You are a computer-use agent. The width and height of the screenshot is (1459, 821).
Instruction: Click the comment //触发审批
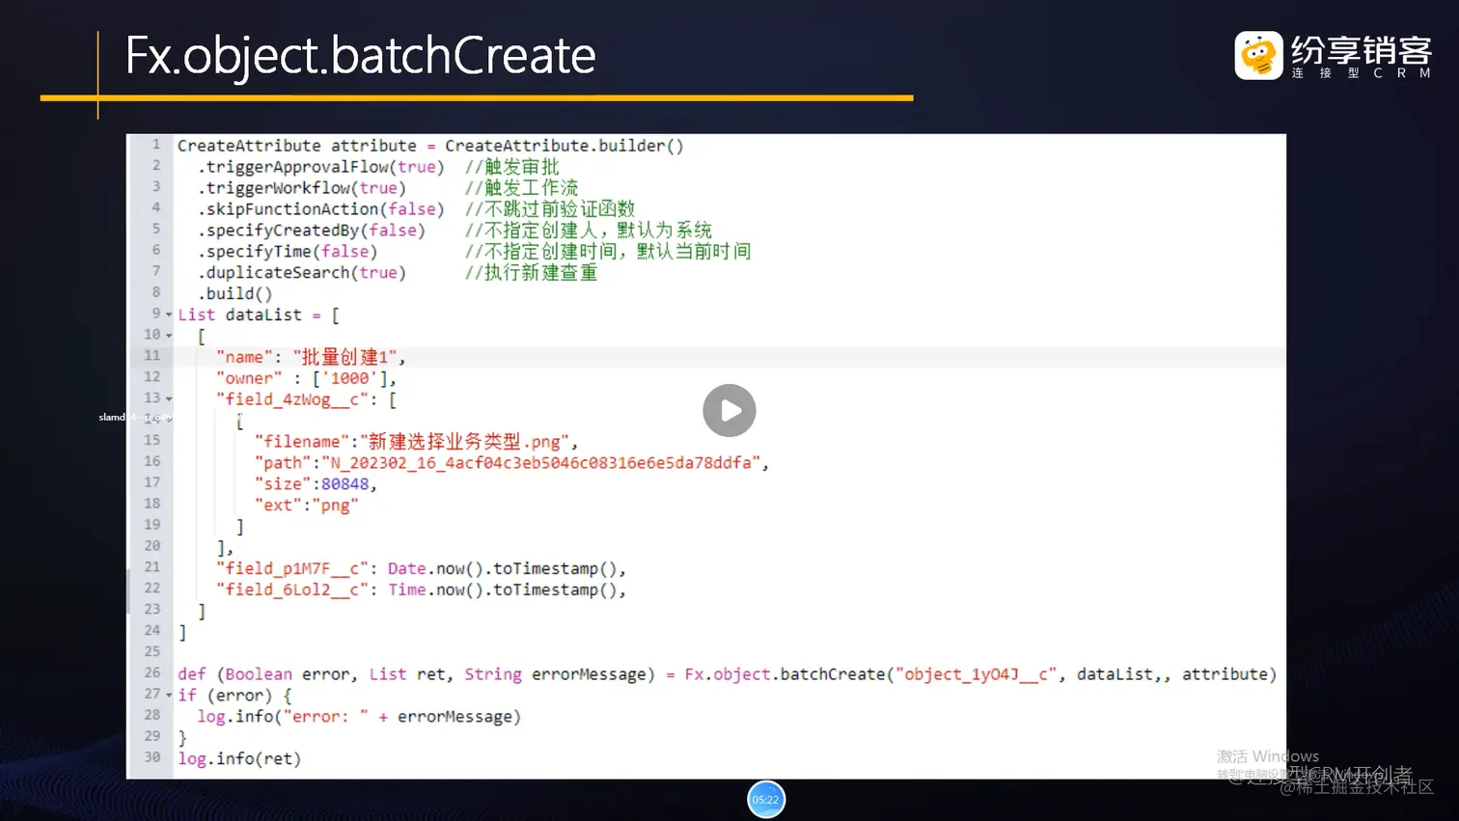coord(512,167)
